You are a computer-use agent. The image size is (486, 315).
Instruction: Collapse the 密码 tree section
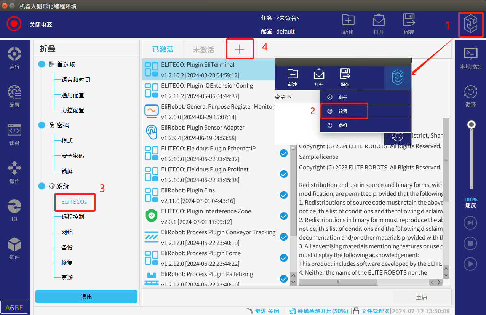42,125
